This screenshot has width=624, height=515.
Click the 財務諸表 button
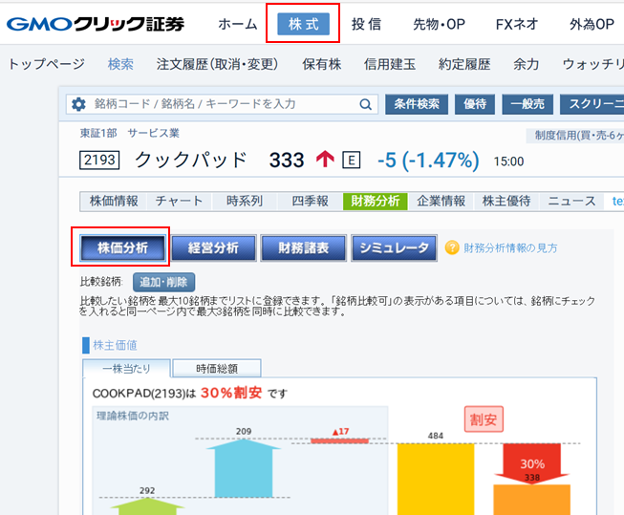(304, 248)
